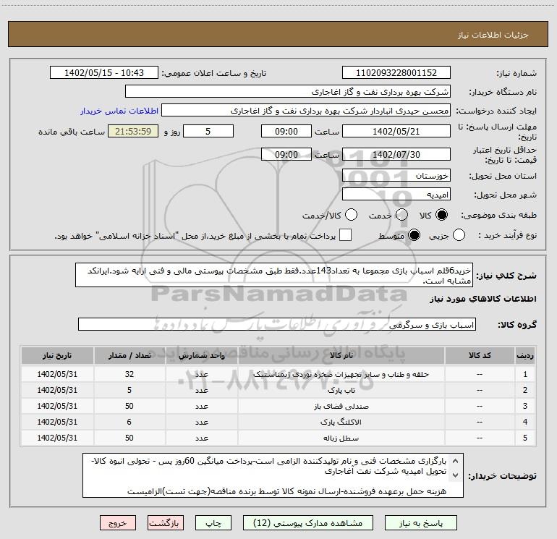The image size is (557, 539).
Task: Click the خروج exit button
Action: coord(118,523)
